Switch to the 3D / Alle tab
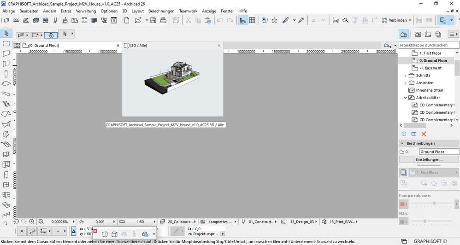This screenshot has height=245, width=460. (138, 46)
